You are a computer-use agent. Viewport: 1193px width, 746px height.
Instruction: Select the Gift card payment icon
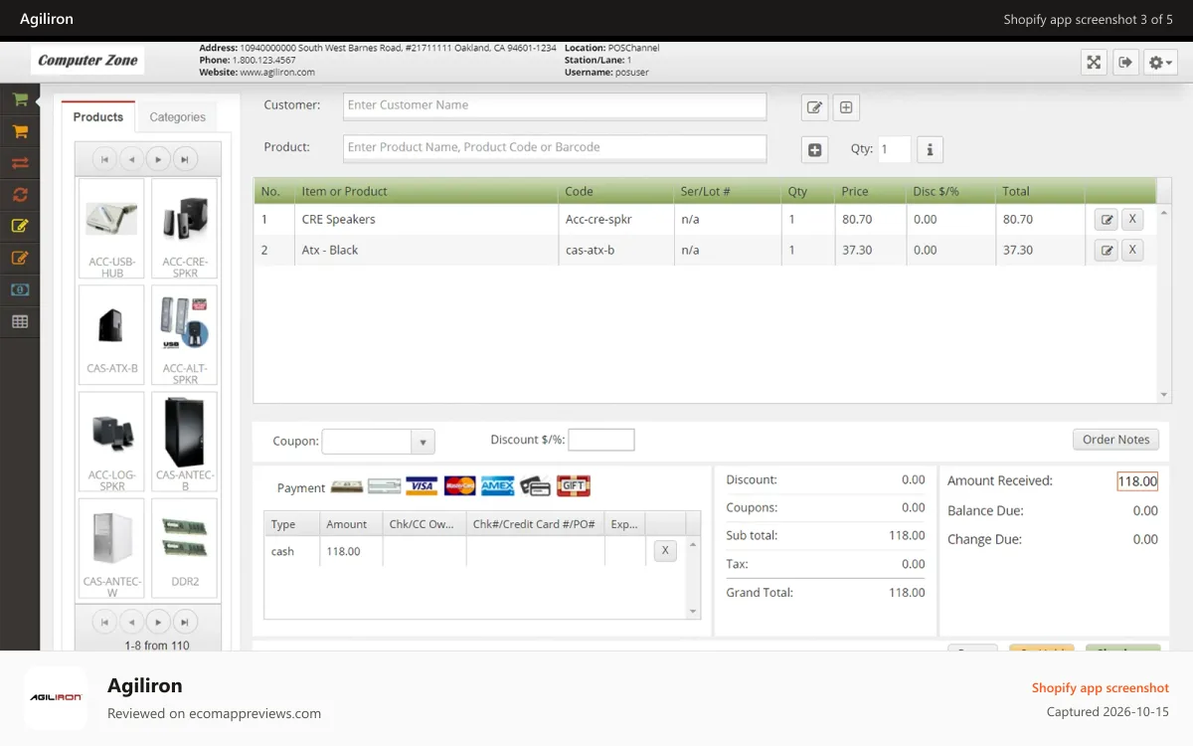pos(574,486)
